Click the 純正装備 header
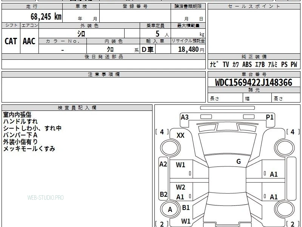This screenshot has width=302, height=227. 254,57
